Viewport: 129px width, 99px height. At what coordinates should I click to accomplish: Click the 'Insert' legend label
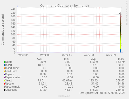pos(9,65)
